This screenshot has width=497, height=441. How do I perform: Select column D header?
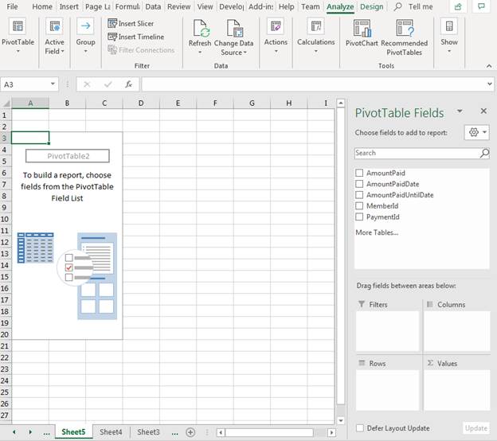141,103
